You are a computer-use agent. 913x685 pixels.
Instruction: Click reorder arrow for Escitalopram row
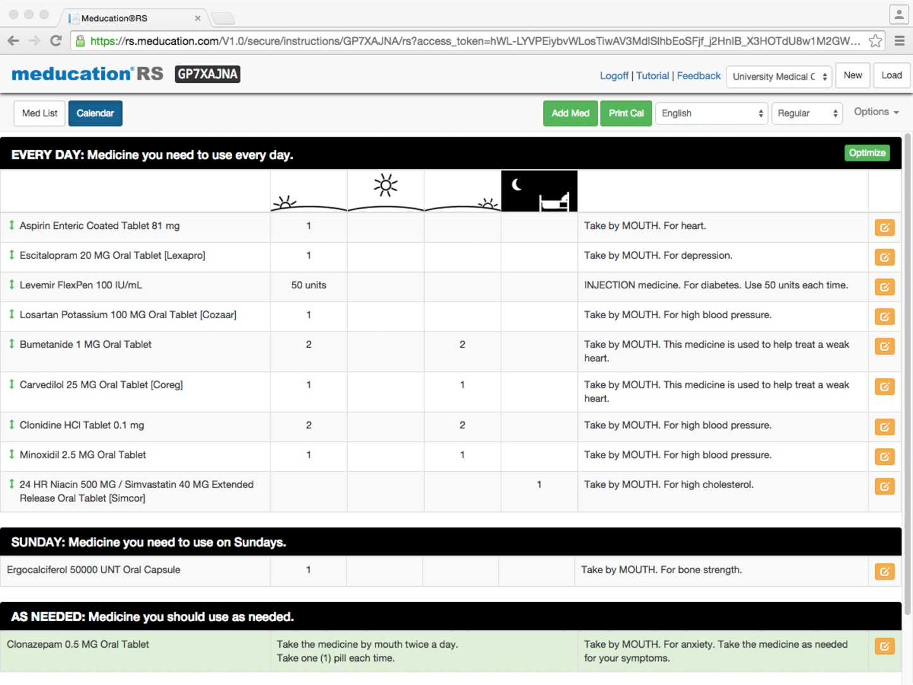coord(11,255)
